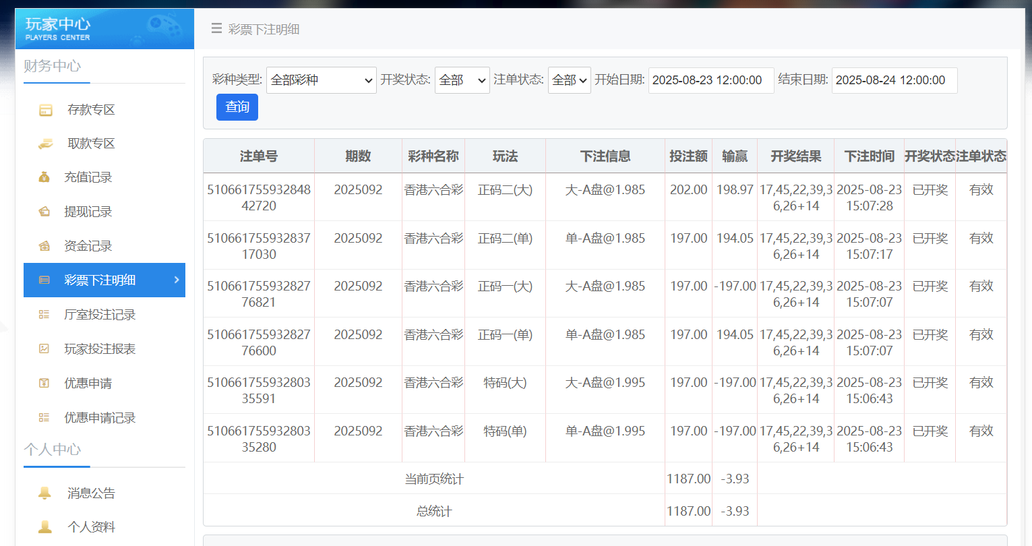Open recharge records via the 充值记录 icon
The height and width of the screenshot is (546, 1032).
pos(45,177)
